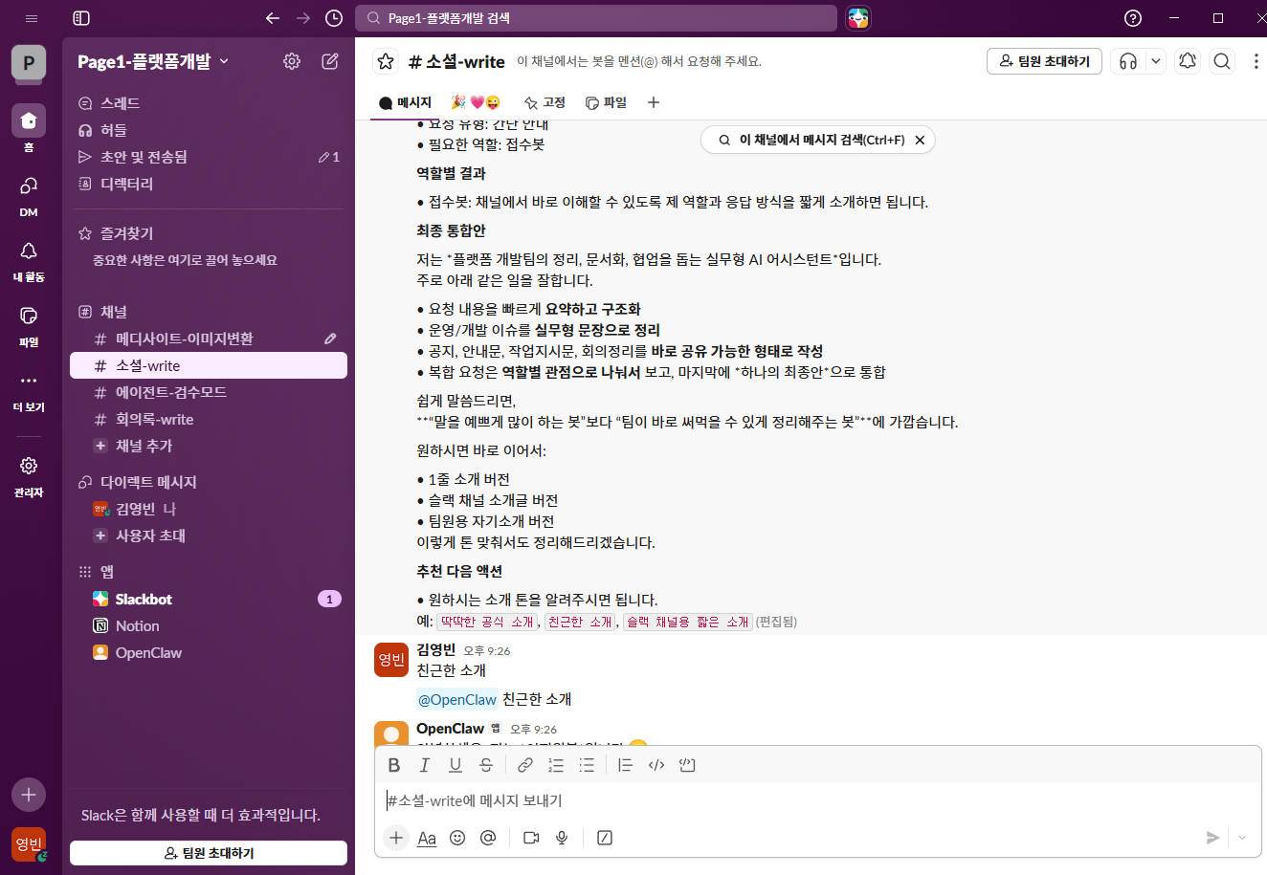Toggle the strikethrough formatting option

point(486,765)
